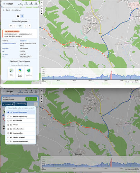Zoom in on the upper map
140x173 pixels.
coord(42,2)
